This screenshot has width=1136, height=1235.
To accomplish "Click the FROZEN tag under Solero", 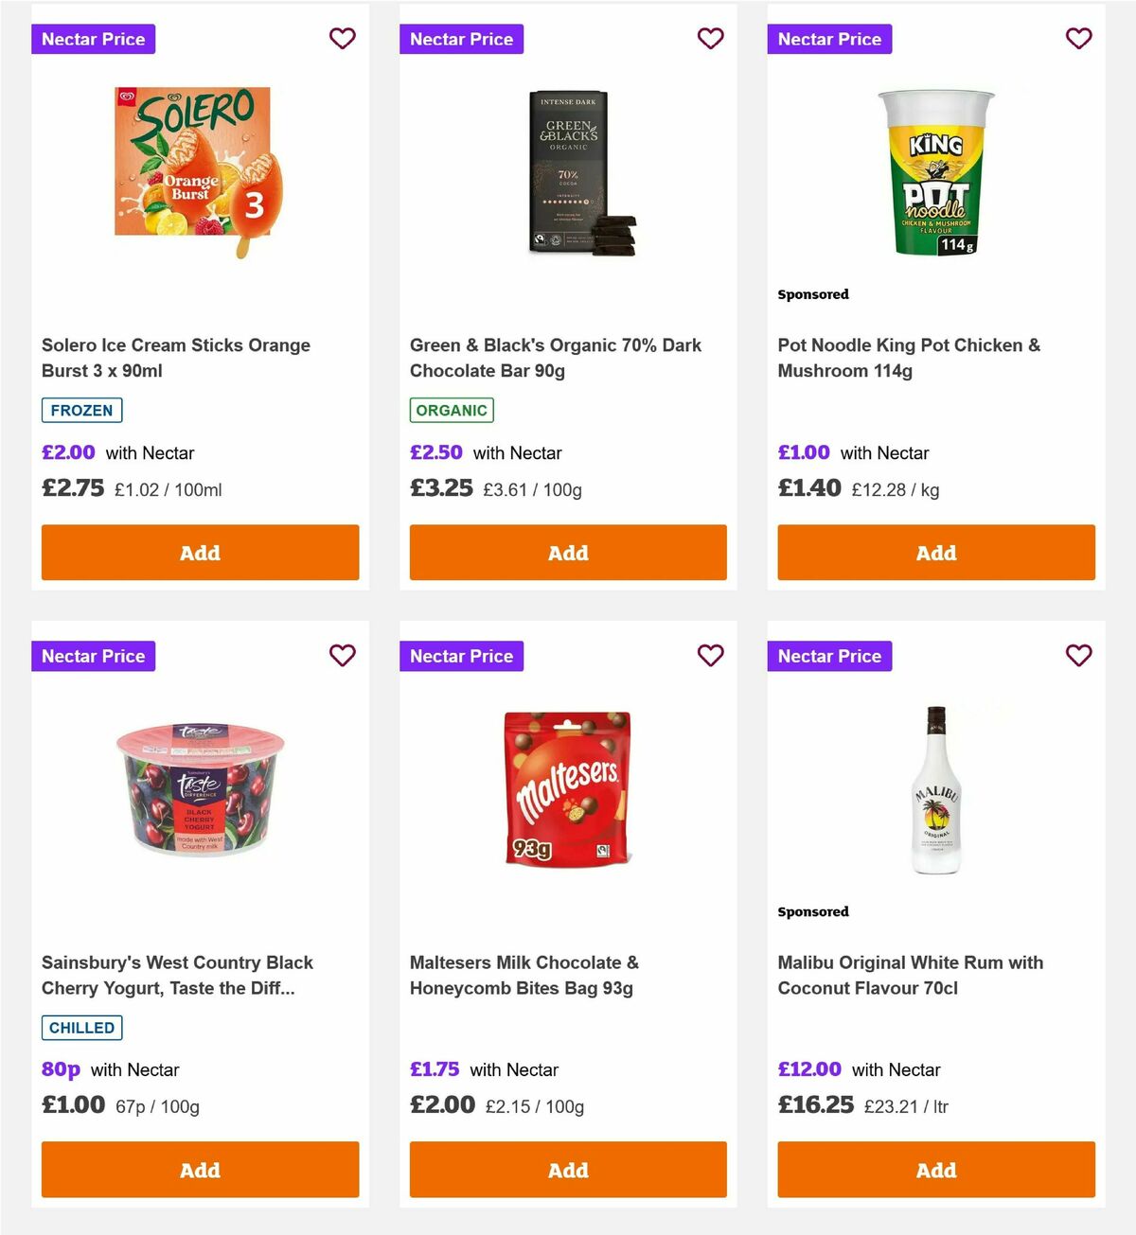I will click(x=81, y=410).
